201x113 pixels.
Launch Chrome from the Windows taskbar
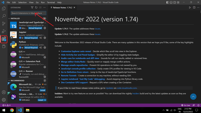click(12, 110)
